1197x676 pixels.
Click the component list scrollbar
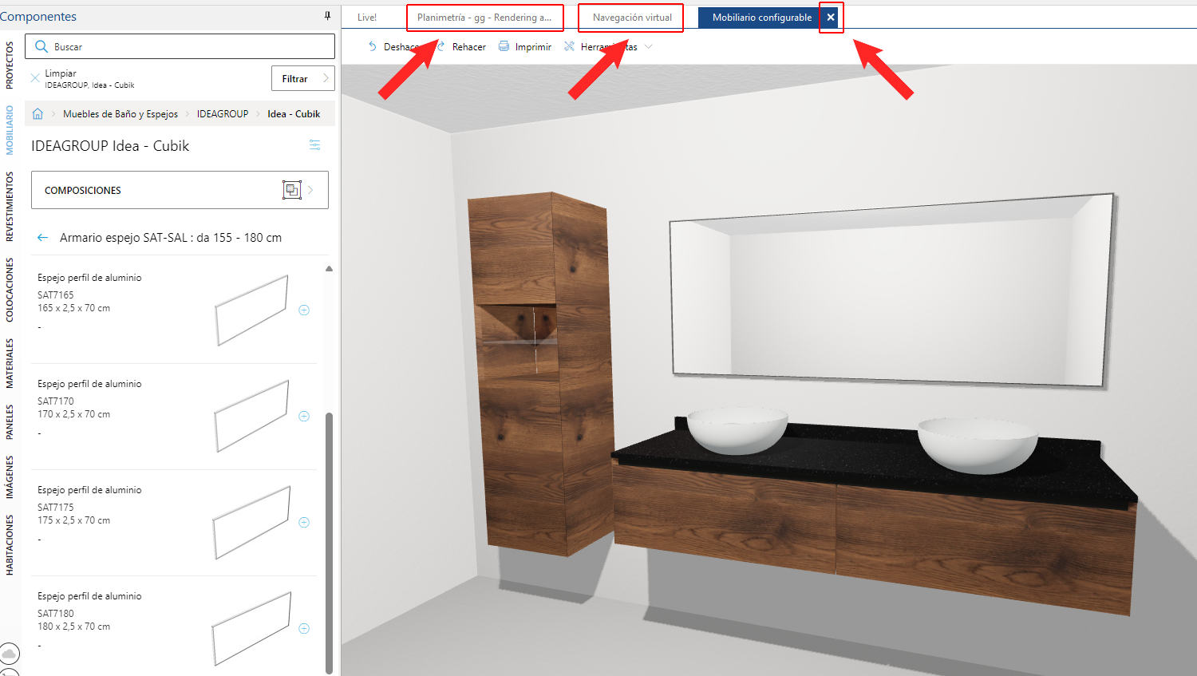coord(329,543)
